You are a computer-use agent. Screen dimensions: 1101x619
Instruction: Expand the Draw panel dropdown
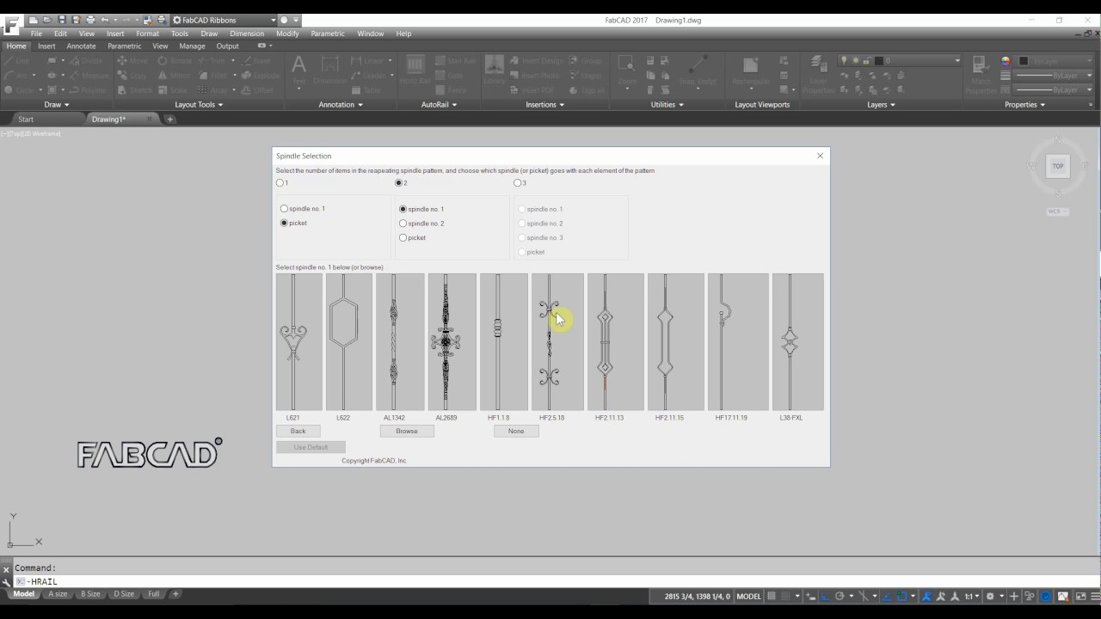(58, 105)
